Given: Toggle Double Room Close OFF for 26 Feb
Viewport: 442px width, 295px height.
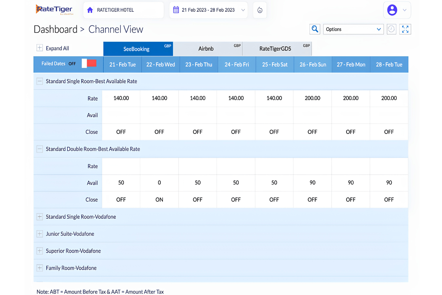Looking at the screenshot, I should pyautogui.click(x=312, y=200).
